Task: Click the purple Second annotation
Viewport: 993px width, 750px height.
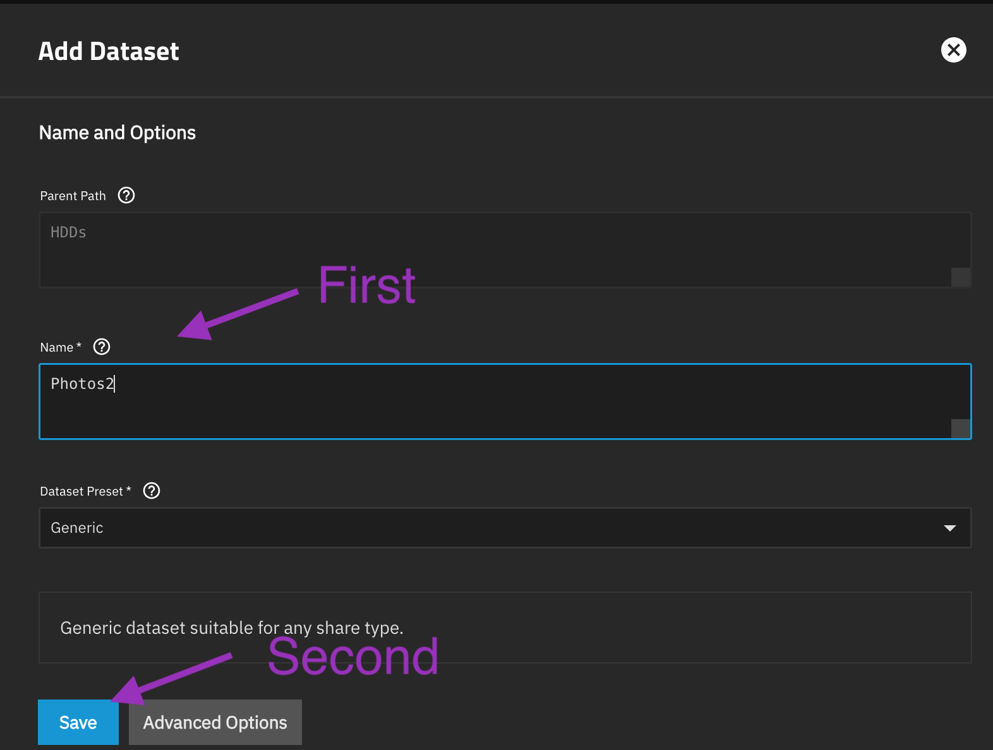Action: [x=353, y=658]
